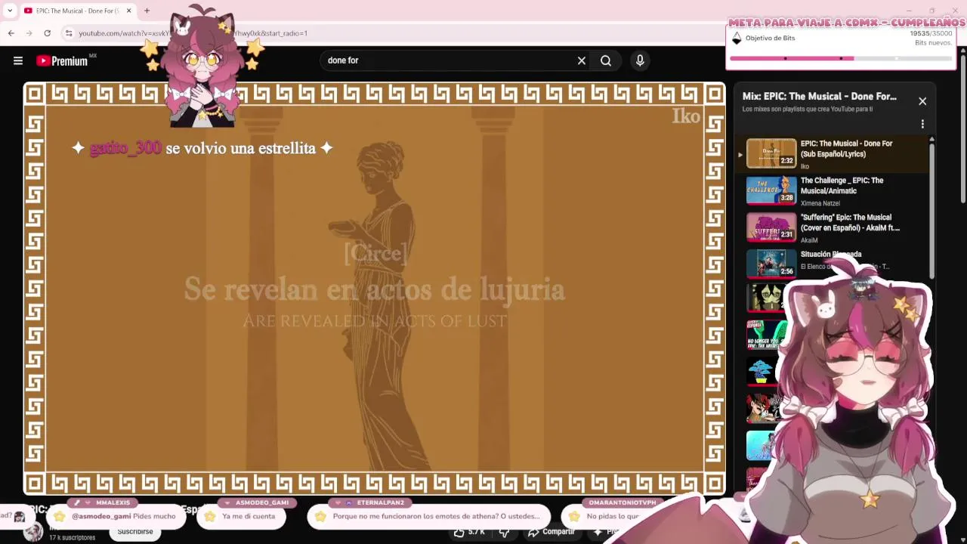Screen dimensions: 967x544
Task: Open Mix playlist three-dot options menu
Action: pyautogui.click(x=922, y=124)
